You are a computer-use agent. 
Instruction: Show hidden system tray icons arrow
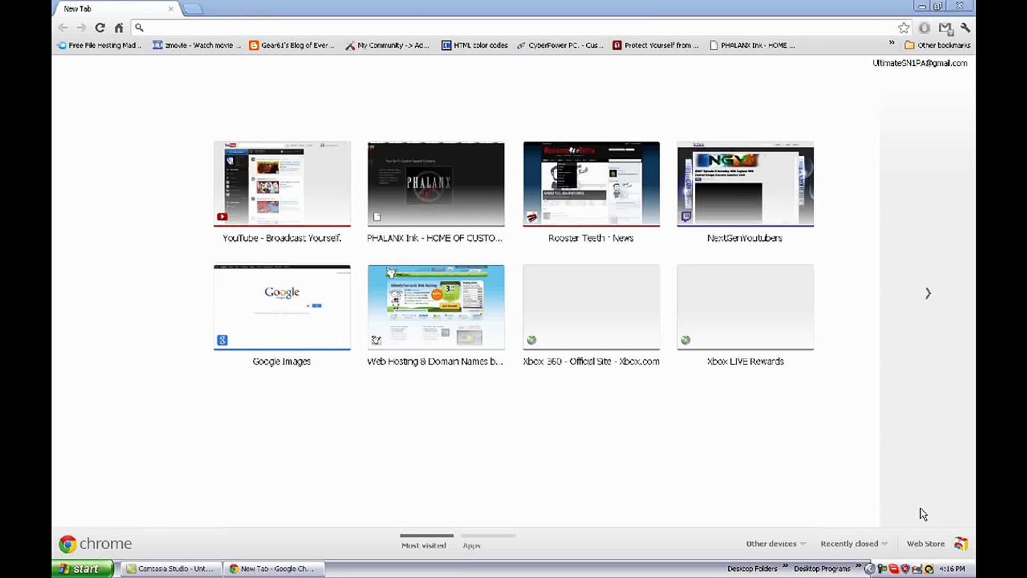tap(870, 569)
